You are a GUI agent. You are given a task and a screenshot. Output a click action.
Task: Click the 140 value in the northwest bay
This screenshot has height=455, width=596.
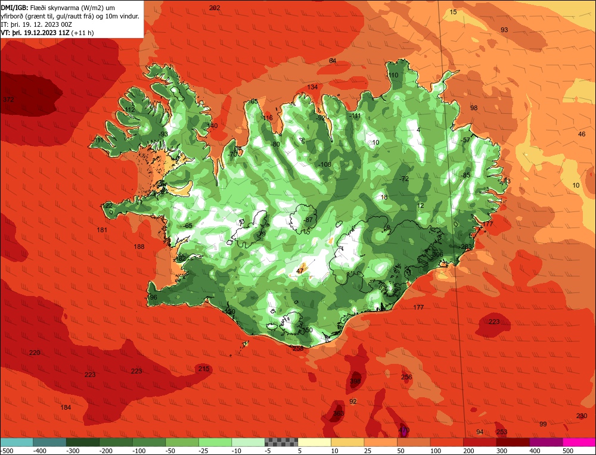pyautogui.click(x=213, y=126)
